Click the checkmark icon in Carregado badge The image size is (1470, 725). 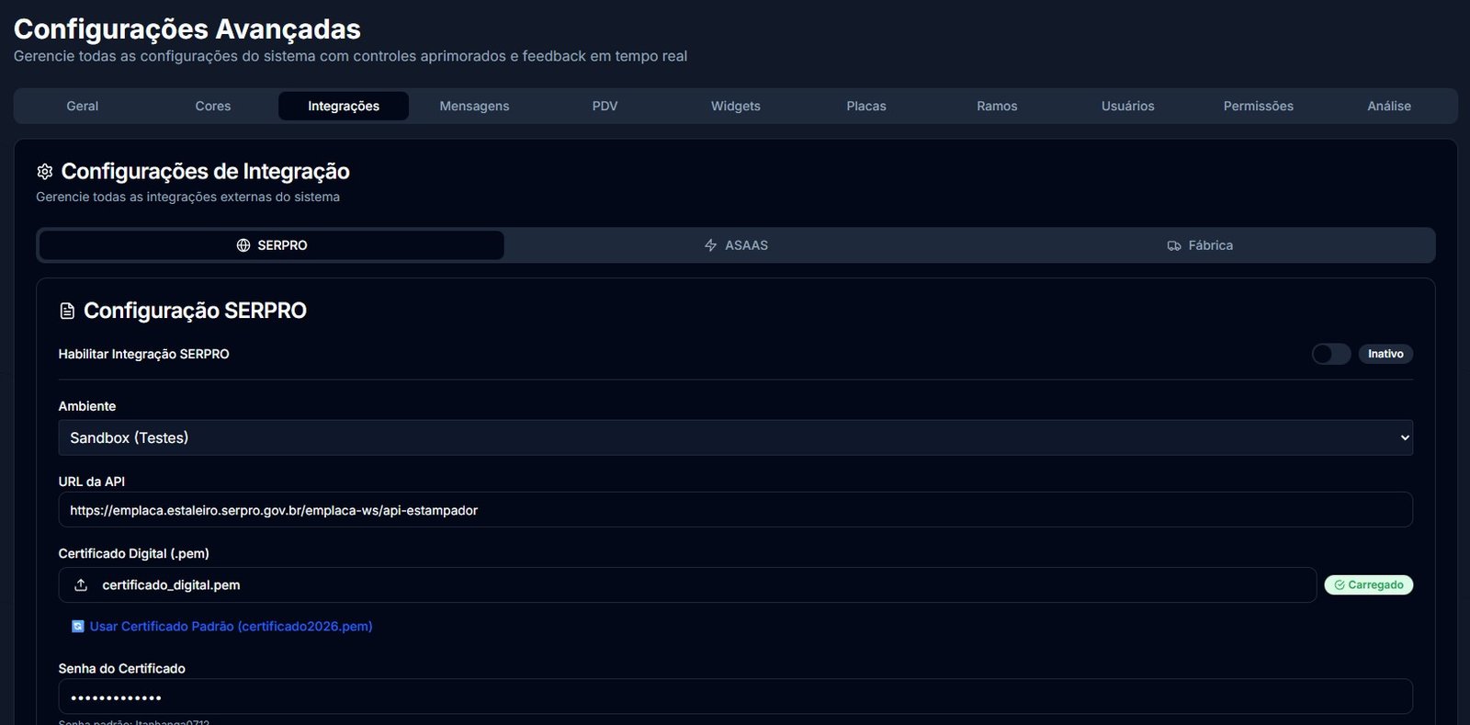(x=1340, y=585)
